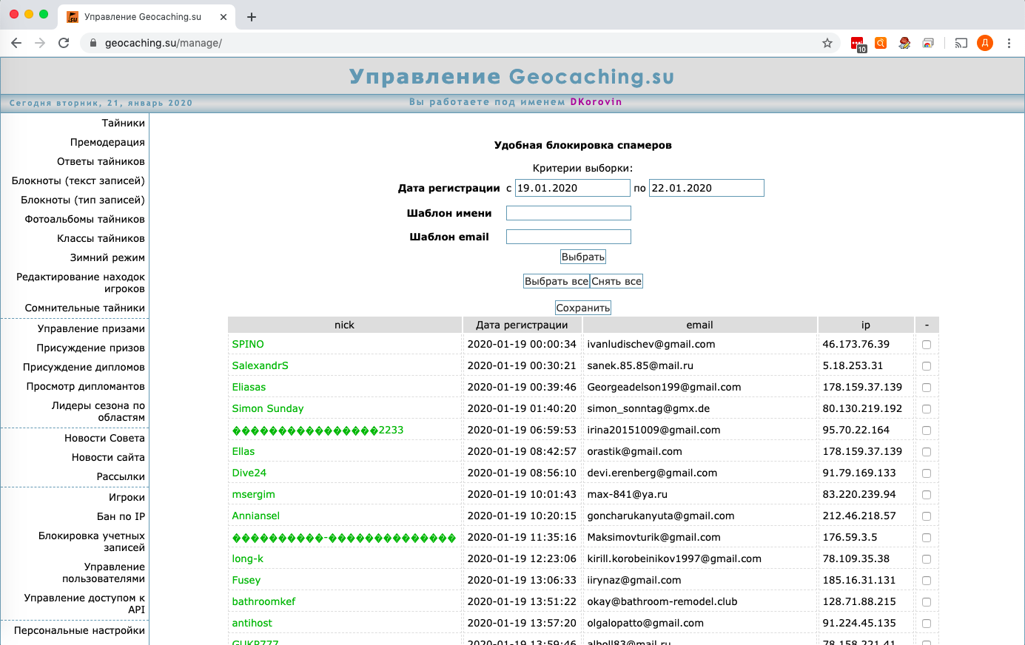
Task: Check the box next to Simon Sunday
Action: click(926, 409)
